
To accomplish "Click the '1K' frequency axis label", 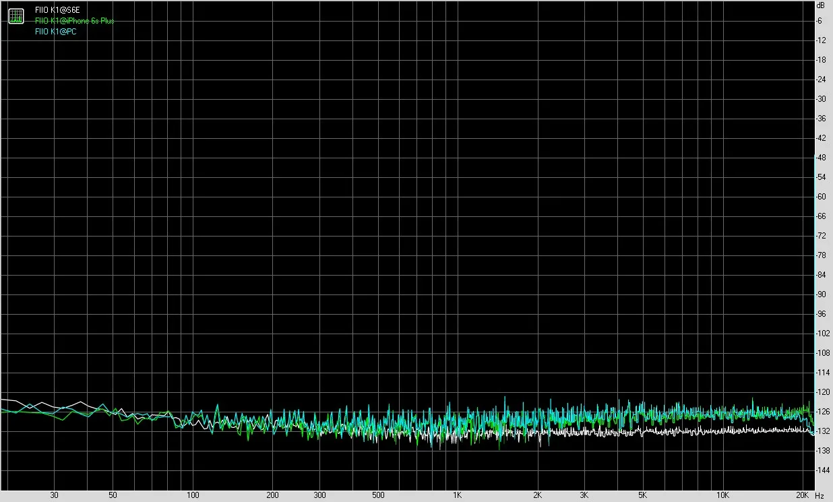I will coord(458,495).
